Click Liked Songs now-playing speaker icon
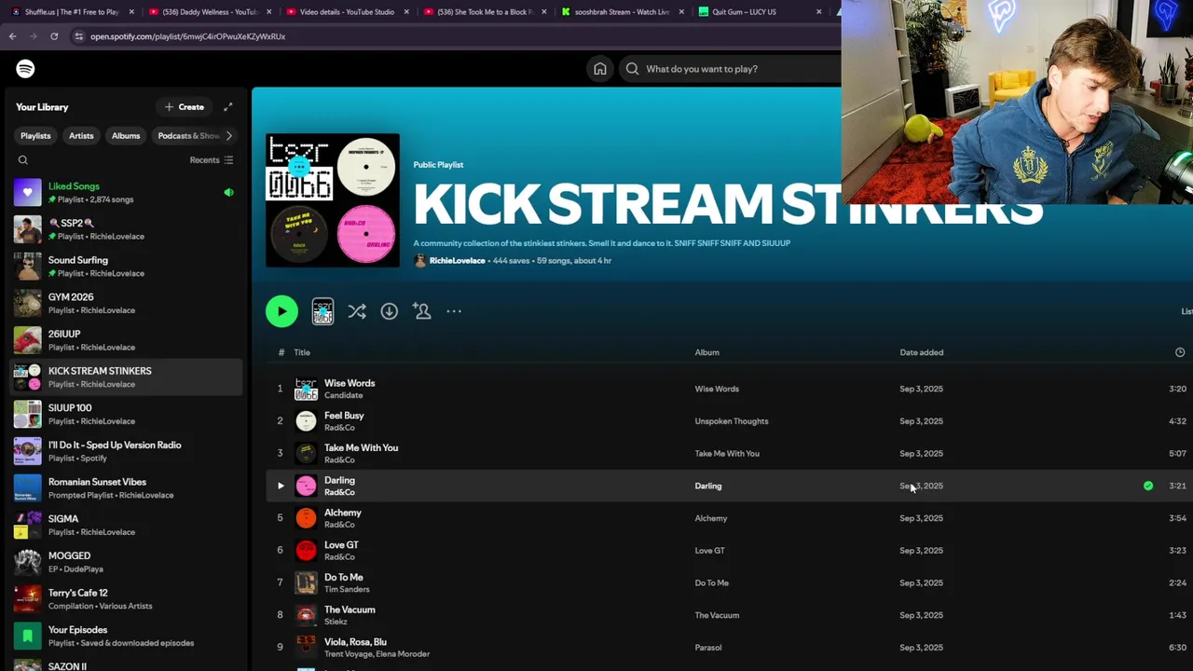The image size is (1193, 671). (228, 193)
